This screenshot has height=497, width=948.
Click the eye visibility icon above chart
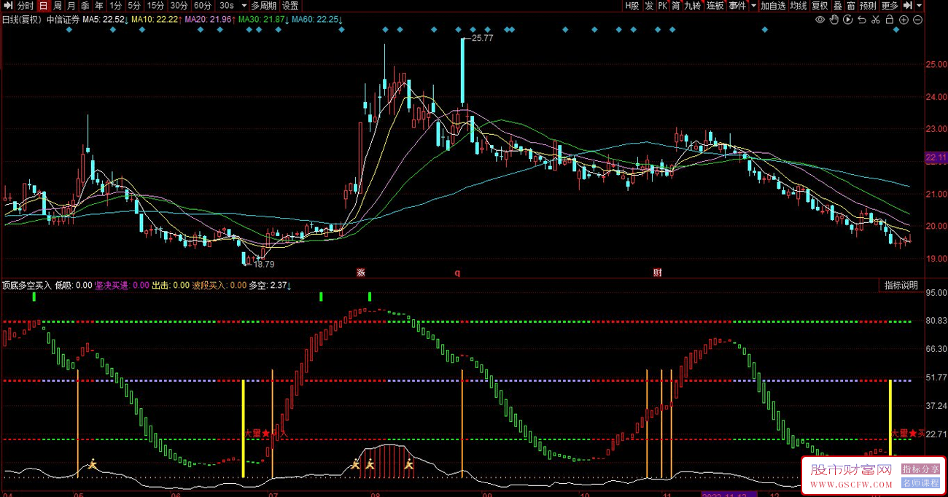pos(820,20)
